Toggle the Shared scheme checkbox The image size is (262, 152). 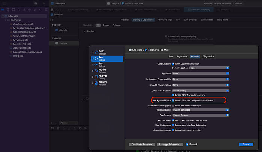click(187, 144)
